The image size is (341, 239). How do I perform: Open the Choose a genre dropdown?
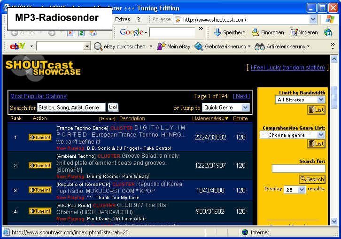click(292, 135)
